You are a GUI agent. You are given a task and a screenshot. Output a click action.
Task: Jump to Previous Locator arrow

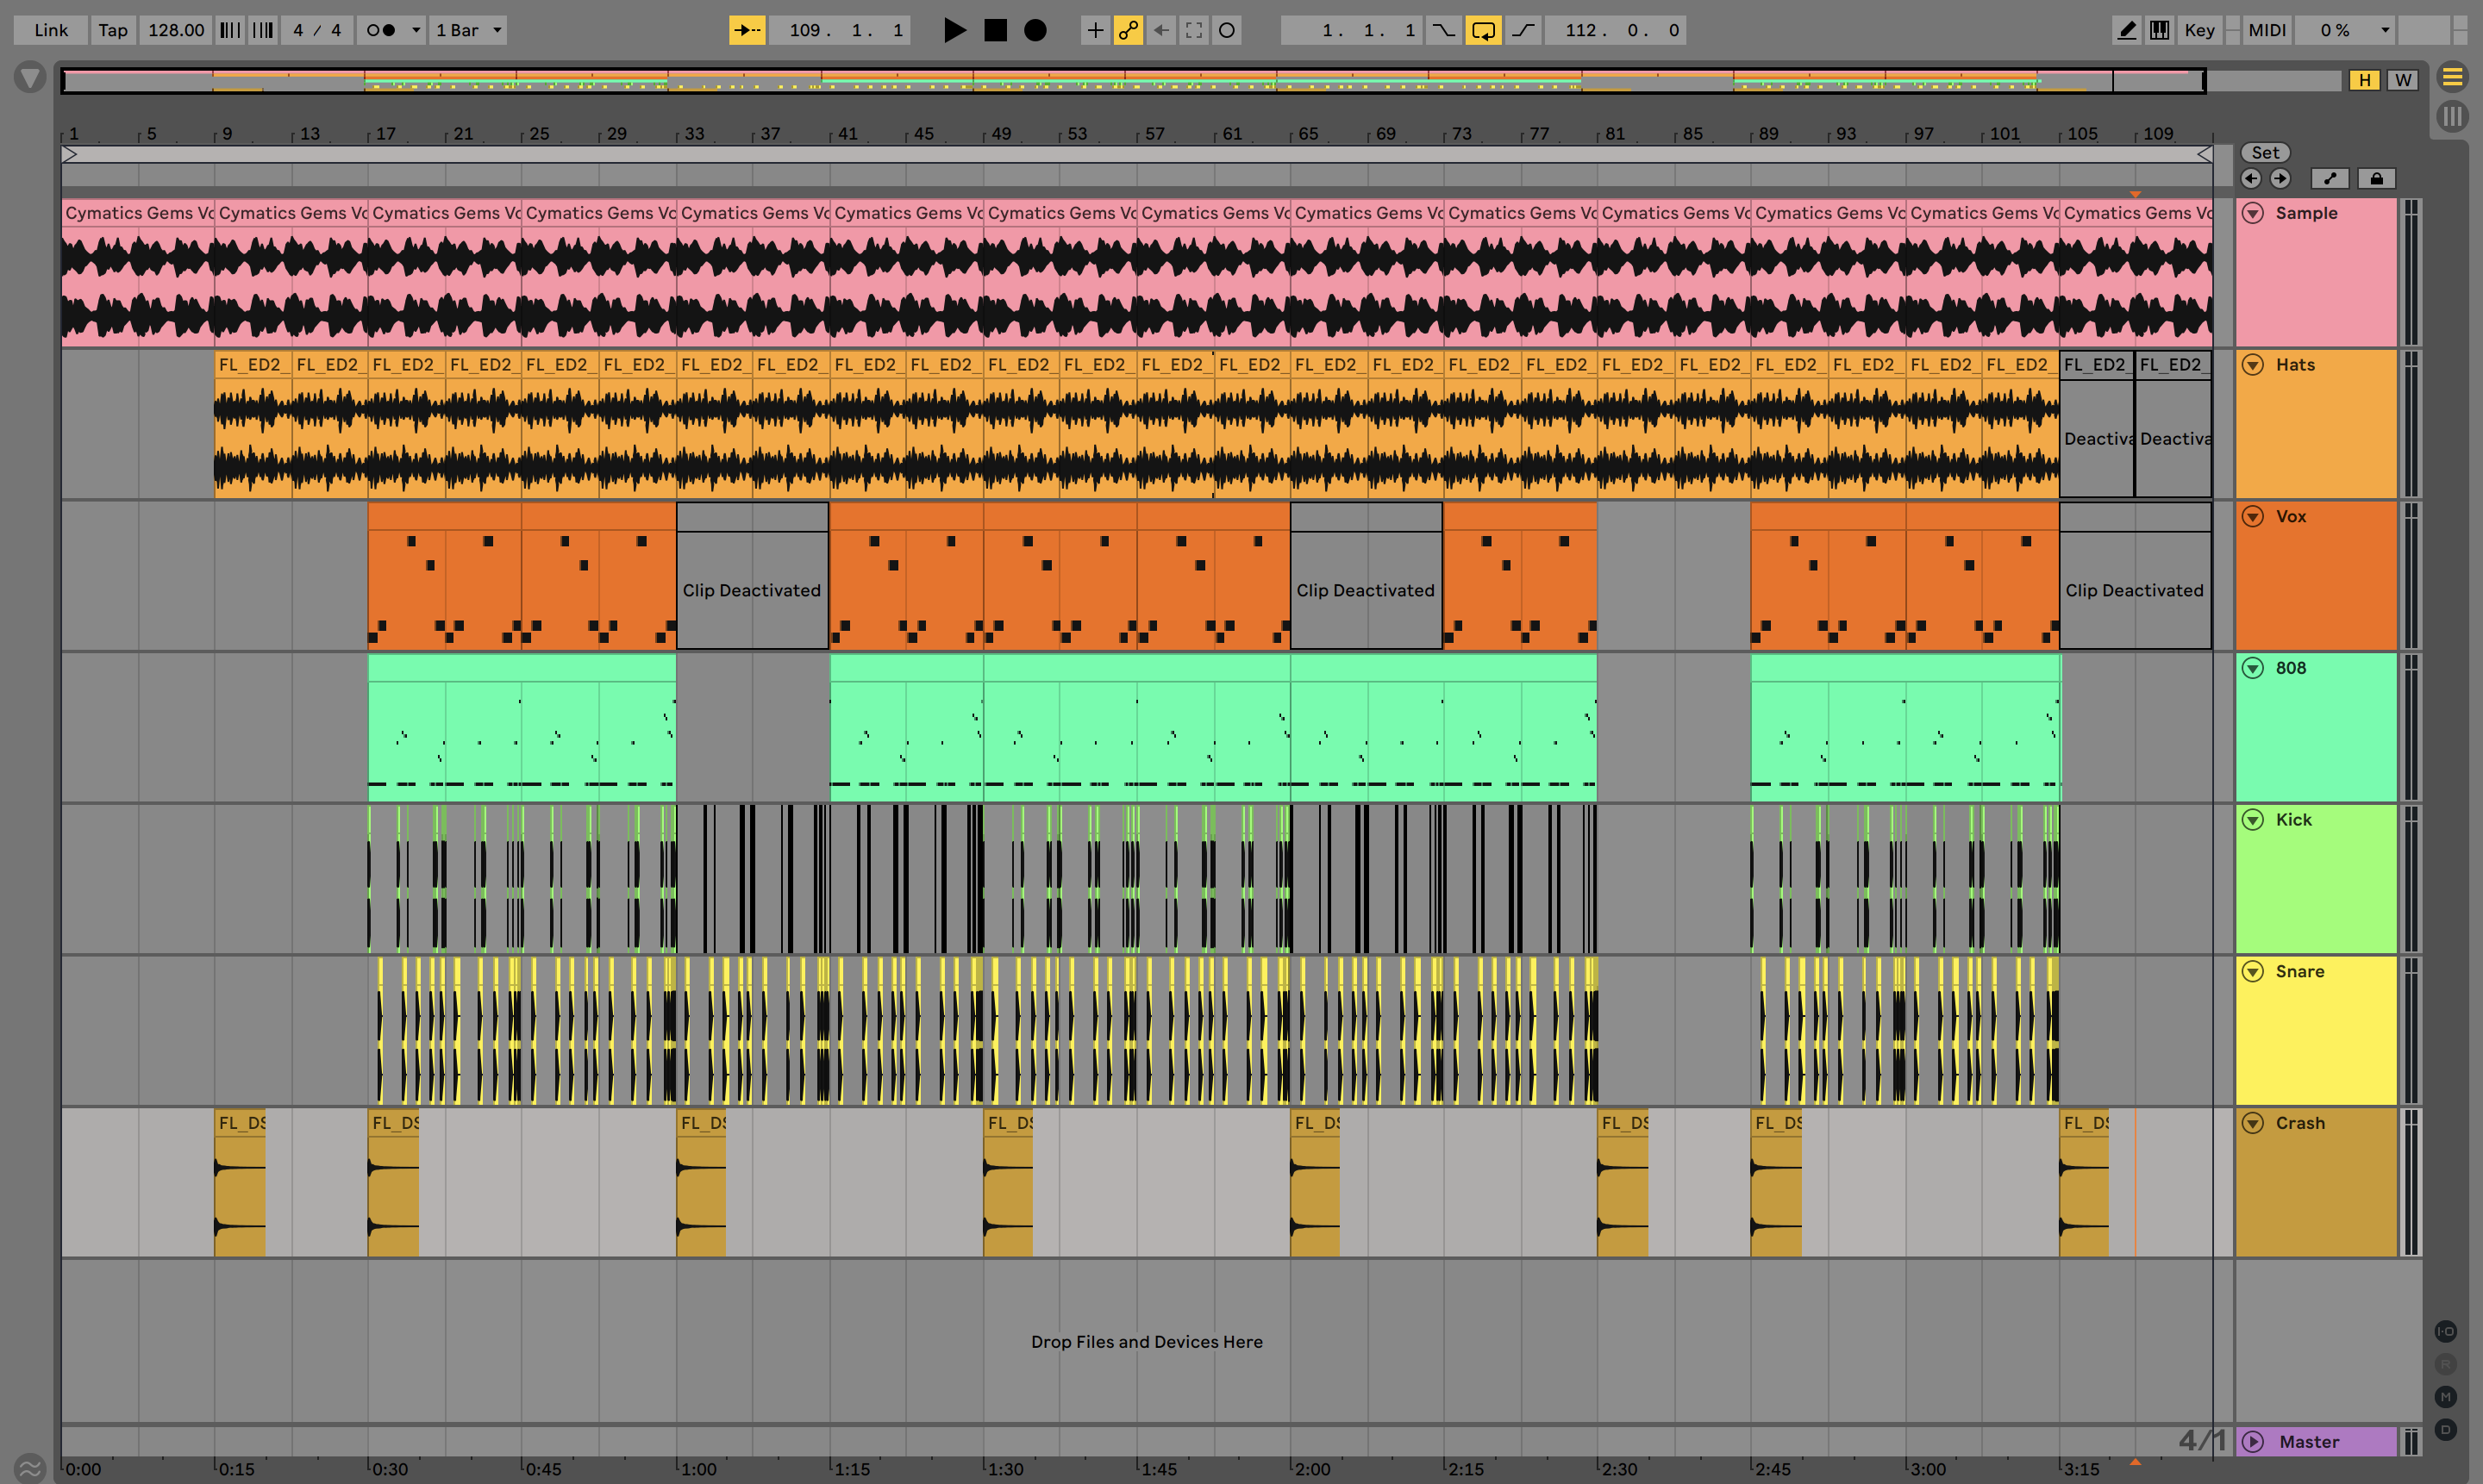pos(2251,179)
